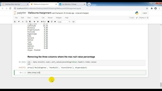The height and width of the screenshot is (91, 162).
Task: Click the Regionname output row
Action: pyautogui.click(x=37, y=34)
